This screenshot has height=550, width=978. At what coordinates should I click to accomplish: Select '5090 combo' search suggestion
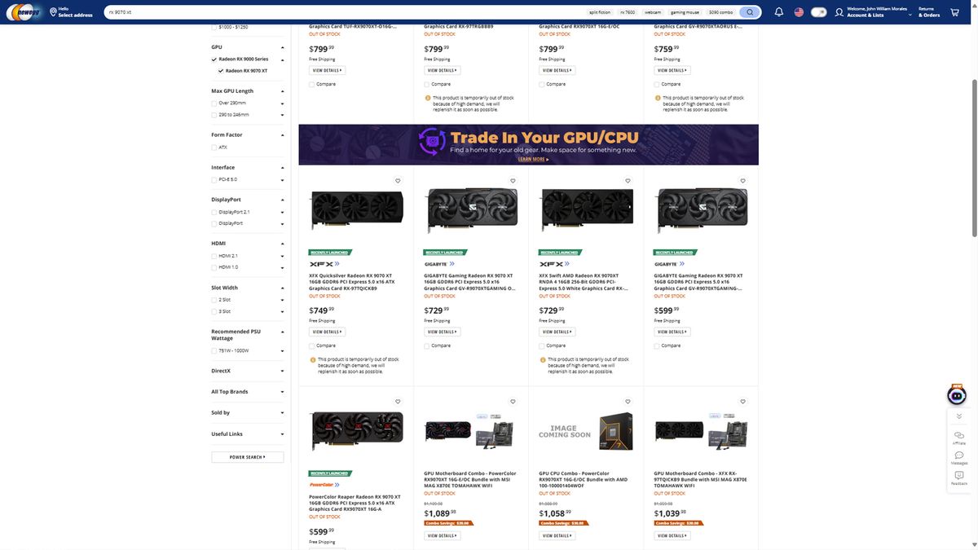tap(720, 12)
